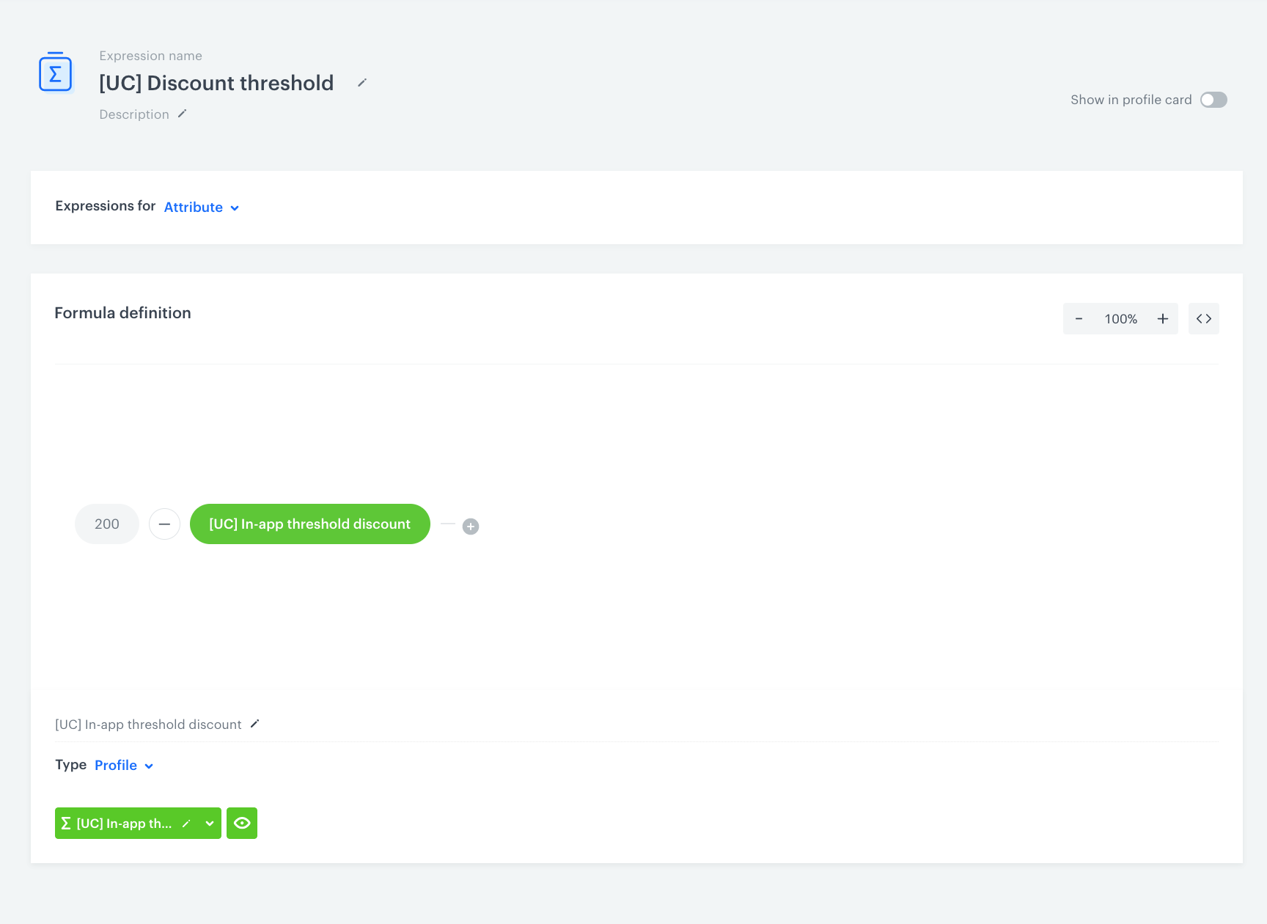This screenshot has width=1267, height=924.
Task: Open code view with angle brackets icon
Action: pos(1203,319)
